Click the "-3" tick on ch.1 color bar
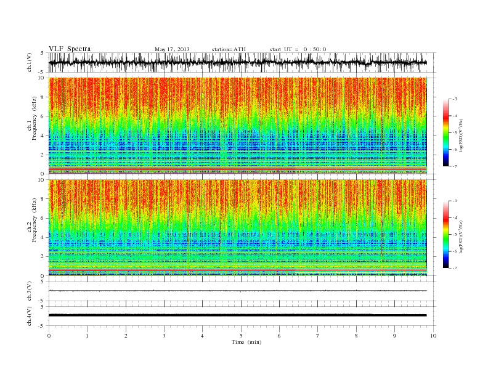 (x=455, y=99)
